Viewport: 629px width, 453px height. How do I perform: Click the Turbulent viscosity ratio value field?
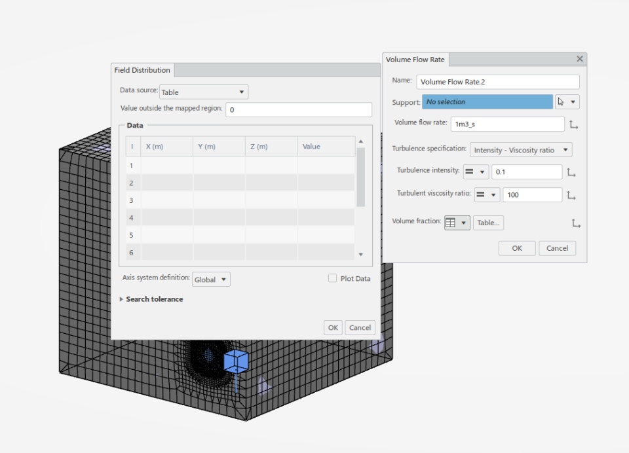[532, 195]
